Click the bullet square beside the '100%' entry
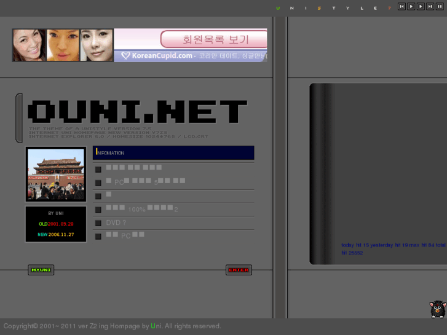447x335 pixels. 98,210
